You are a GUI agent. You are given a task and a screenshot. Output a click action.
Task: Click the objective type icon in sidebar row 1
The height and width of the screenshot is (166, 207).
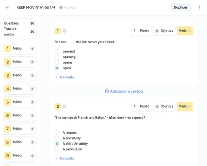[32, 48]
